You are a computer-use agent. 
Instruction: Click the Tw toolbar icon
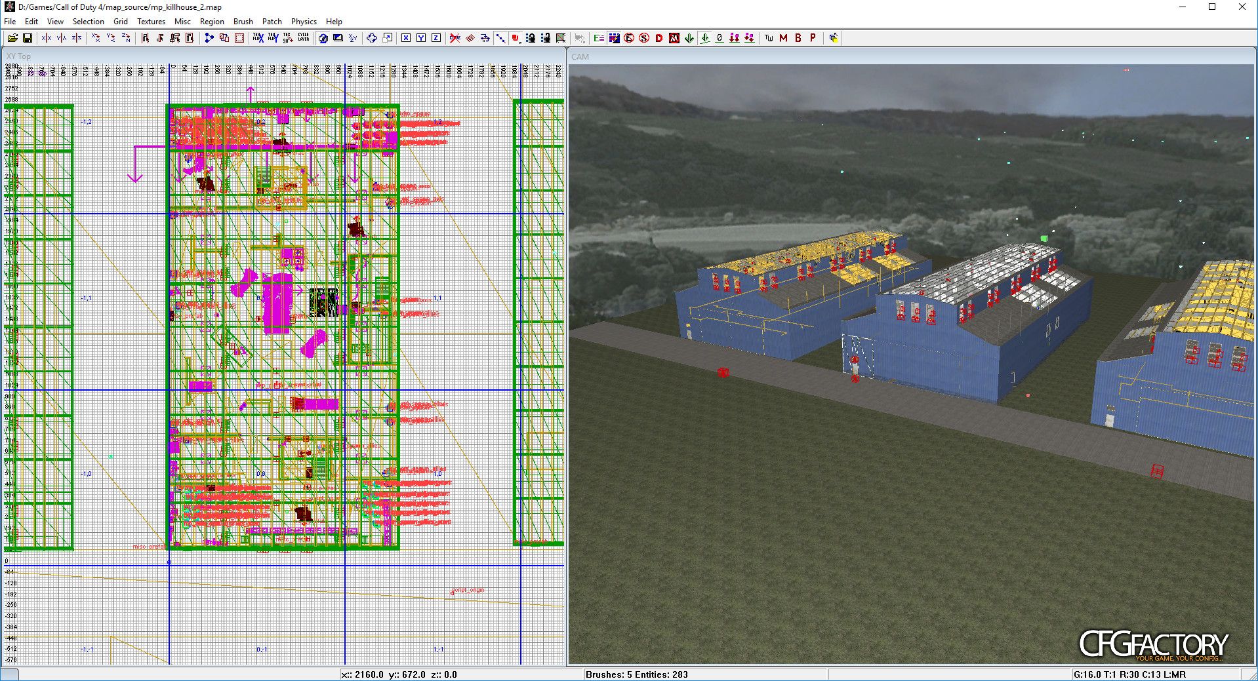pyautogui.click(x=769, y=38)
